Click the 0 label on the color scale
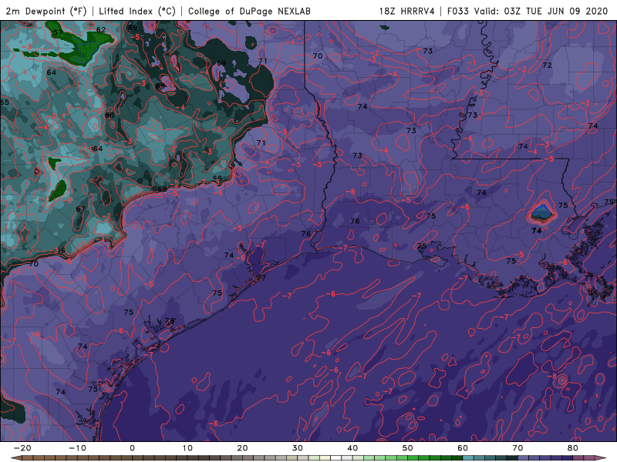This screenshot has height=462, width=617. click(x=132, y=448)
